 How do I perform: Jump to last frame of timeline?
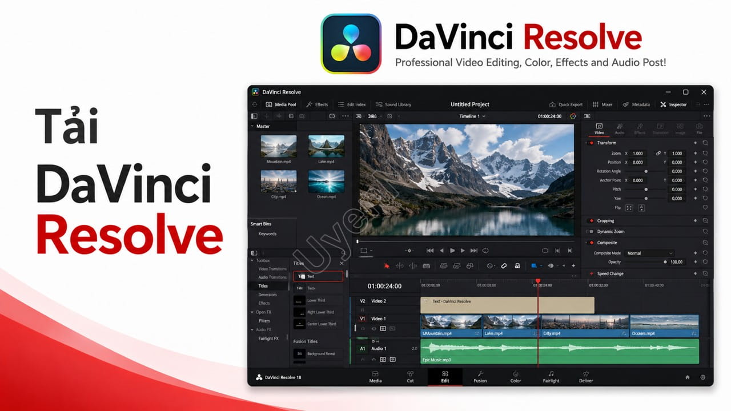473,251
